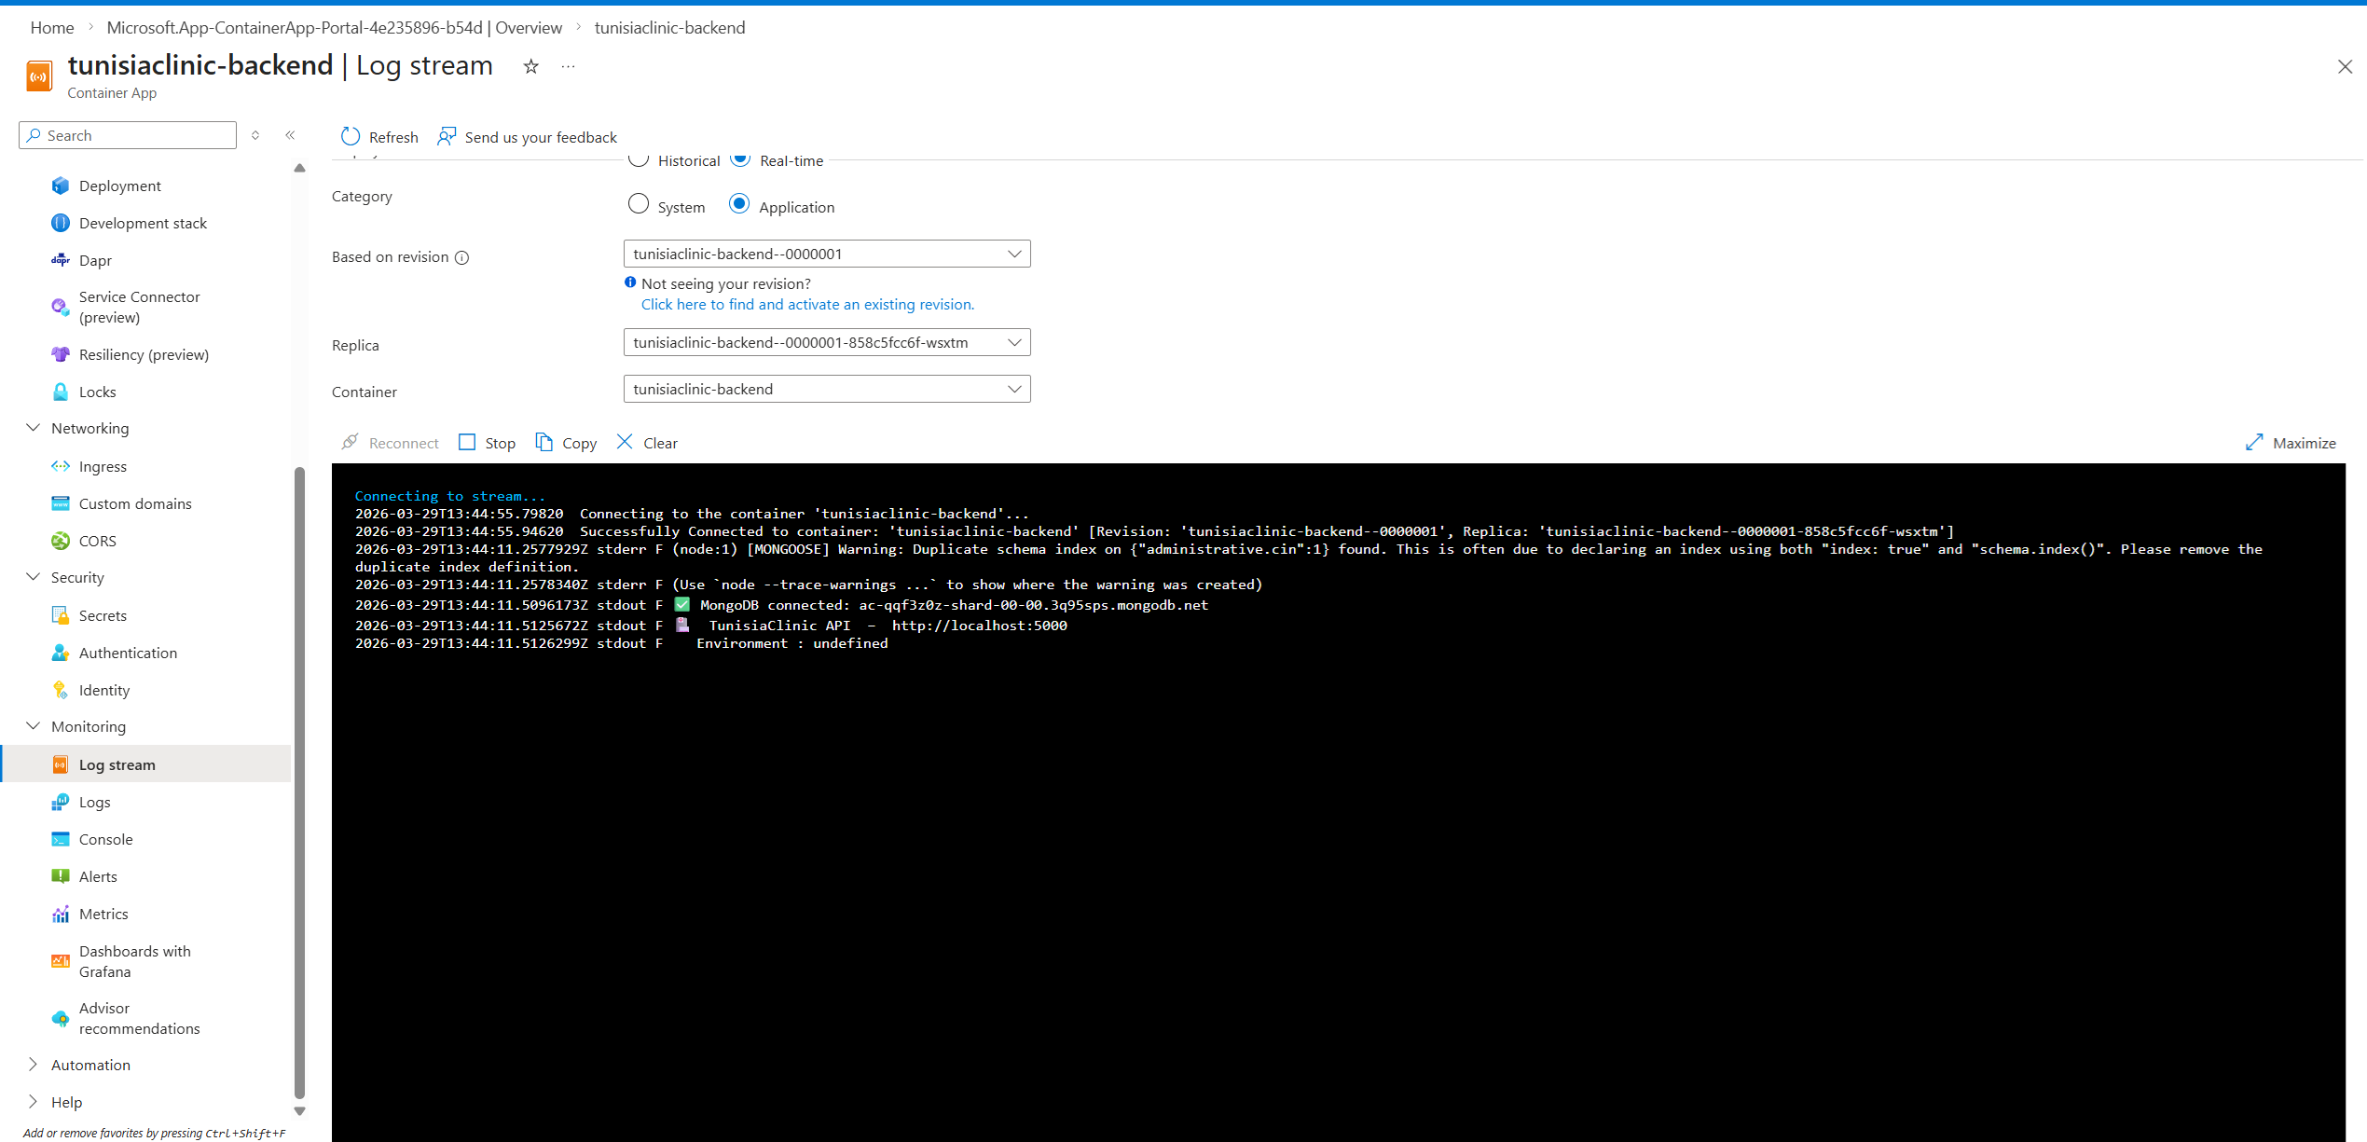Open Identity settings
2367x1142 pixels.
(104, 690)
